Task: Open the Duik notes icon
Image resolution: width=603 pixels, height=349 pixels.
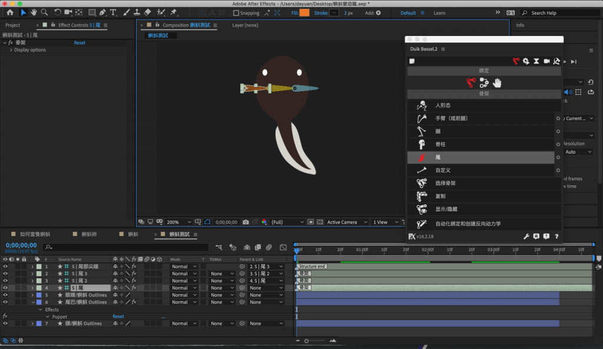Action: pyautogui.click(x=412, y=61)
